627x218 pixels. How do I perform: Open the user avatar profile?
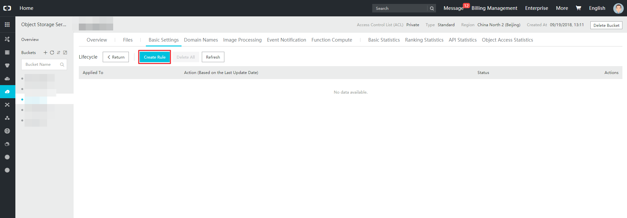point(618,8)
